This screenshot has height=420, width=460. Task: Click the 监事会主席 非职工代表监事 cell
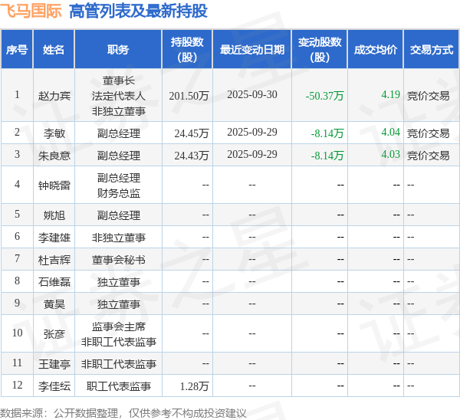119,334
